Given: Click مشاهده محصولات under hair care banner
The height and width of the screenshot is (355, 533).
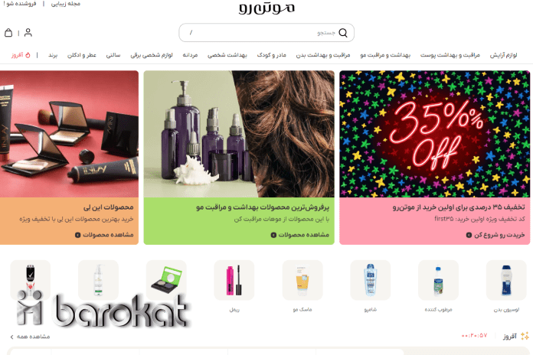Looking at the screenshot, I should coord(300,235).
